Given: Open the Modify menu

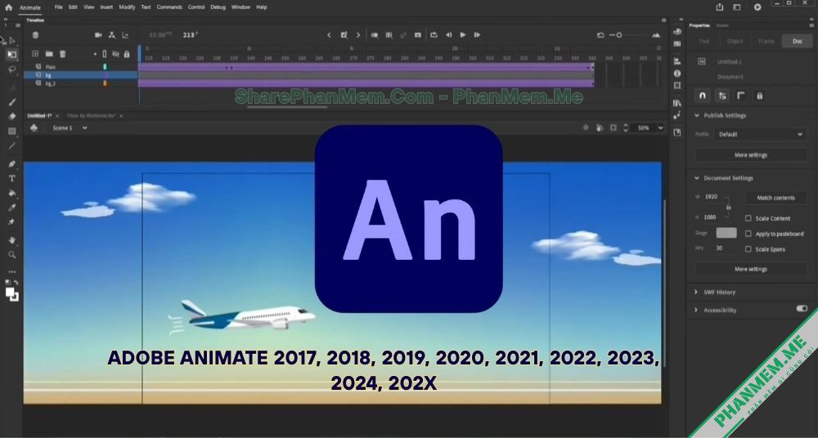Looking at the screenshot, I should click(127, 7).
